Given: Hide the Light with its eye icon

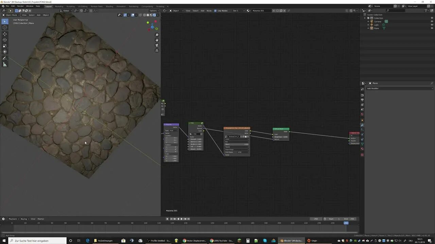Looking at the screenshot, I should [432, 25].
